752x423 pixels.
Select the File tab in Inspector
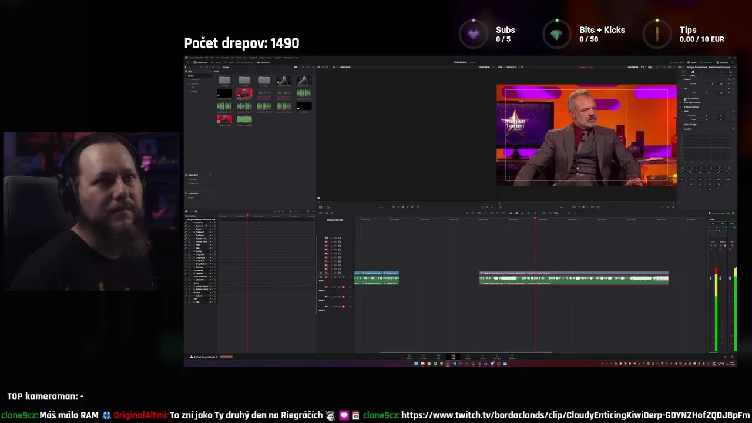pos(730,73)
